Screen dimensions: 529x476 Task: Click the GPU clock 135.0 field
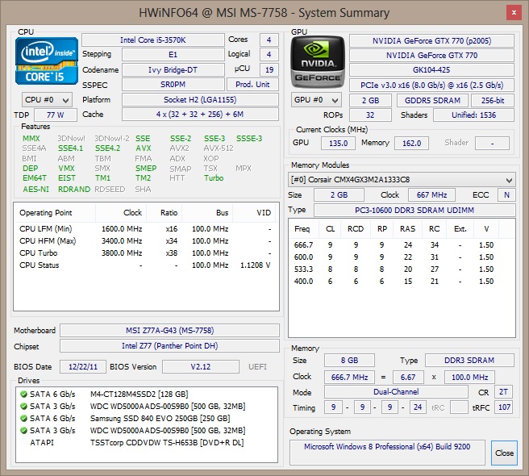click(338, 143)
